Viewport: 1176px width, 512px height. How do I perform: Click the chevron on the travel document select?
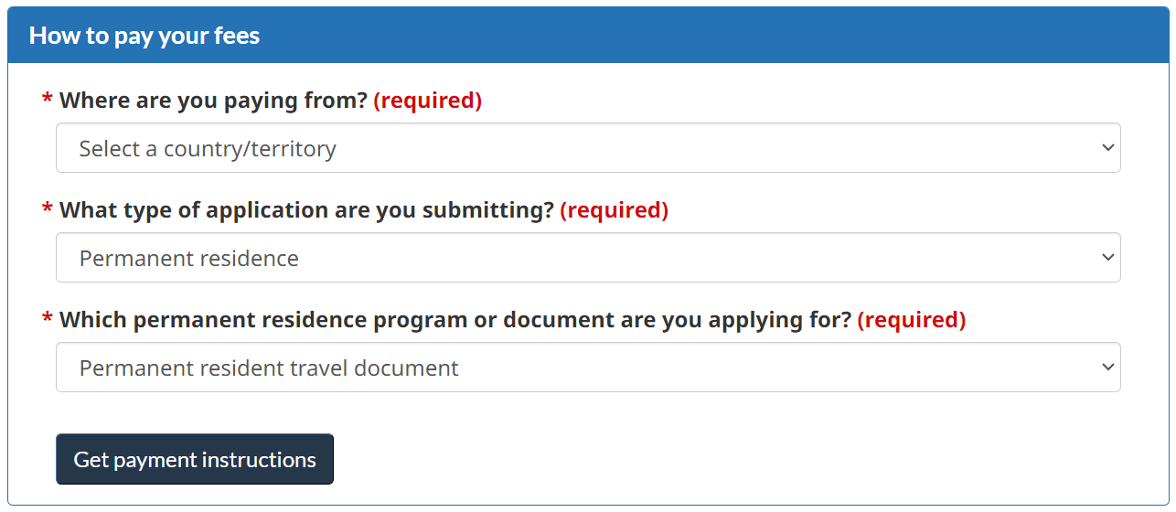(1107, 368)
